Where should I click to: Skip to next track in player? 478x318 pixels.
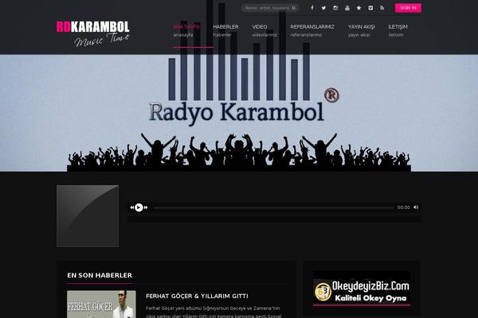click(146, 207)
